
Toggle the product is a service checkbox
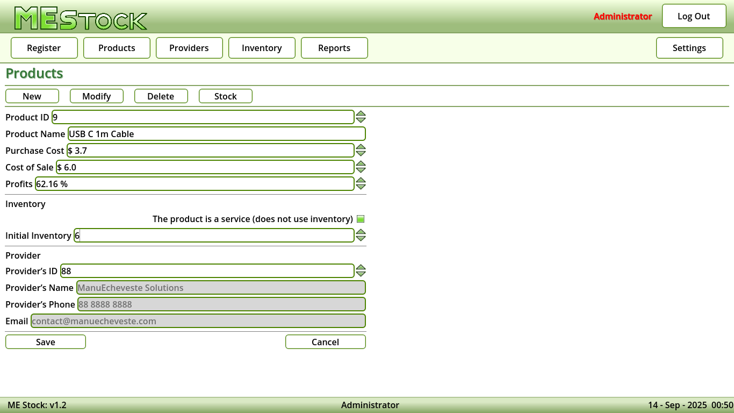pyautogui.click(x=361, y=219)
